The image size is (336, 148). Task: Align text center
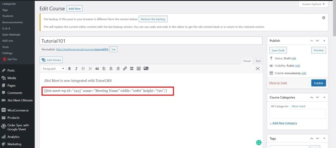click(111, 69)
